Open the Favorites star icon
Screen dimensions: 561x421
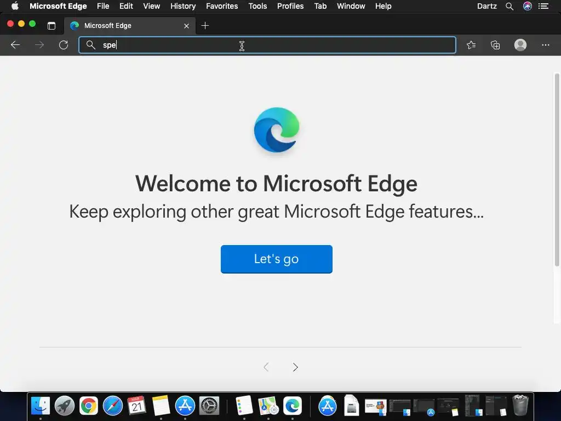471,45
